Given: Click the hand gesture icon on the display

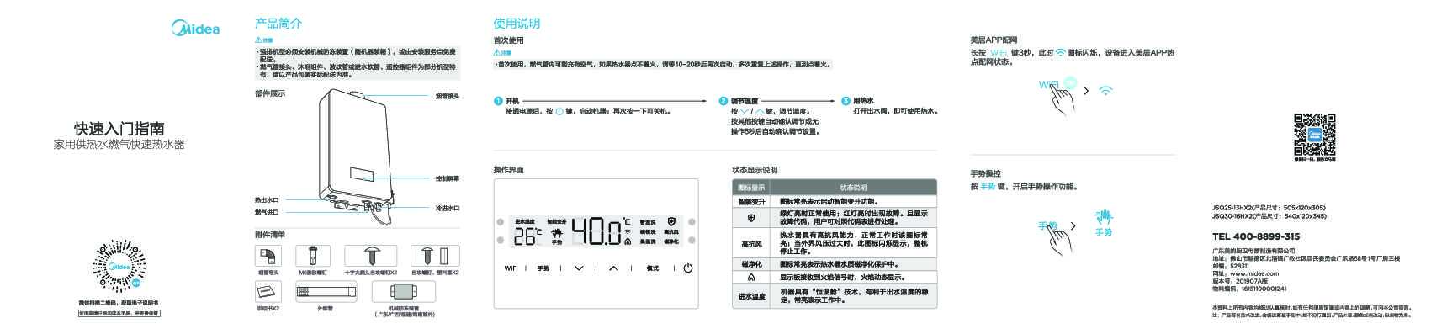Looking at the screenshot, I should tap(556, 233).
